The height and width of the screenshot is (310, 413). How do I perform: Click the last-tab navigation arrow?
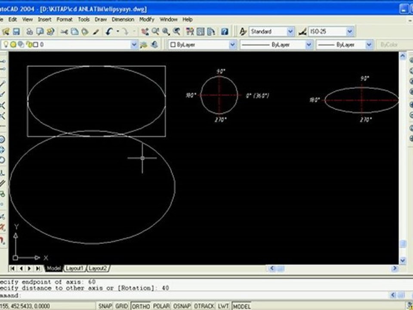pos(38,268)
